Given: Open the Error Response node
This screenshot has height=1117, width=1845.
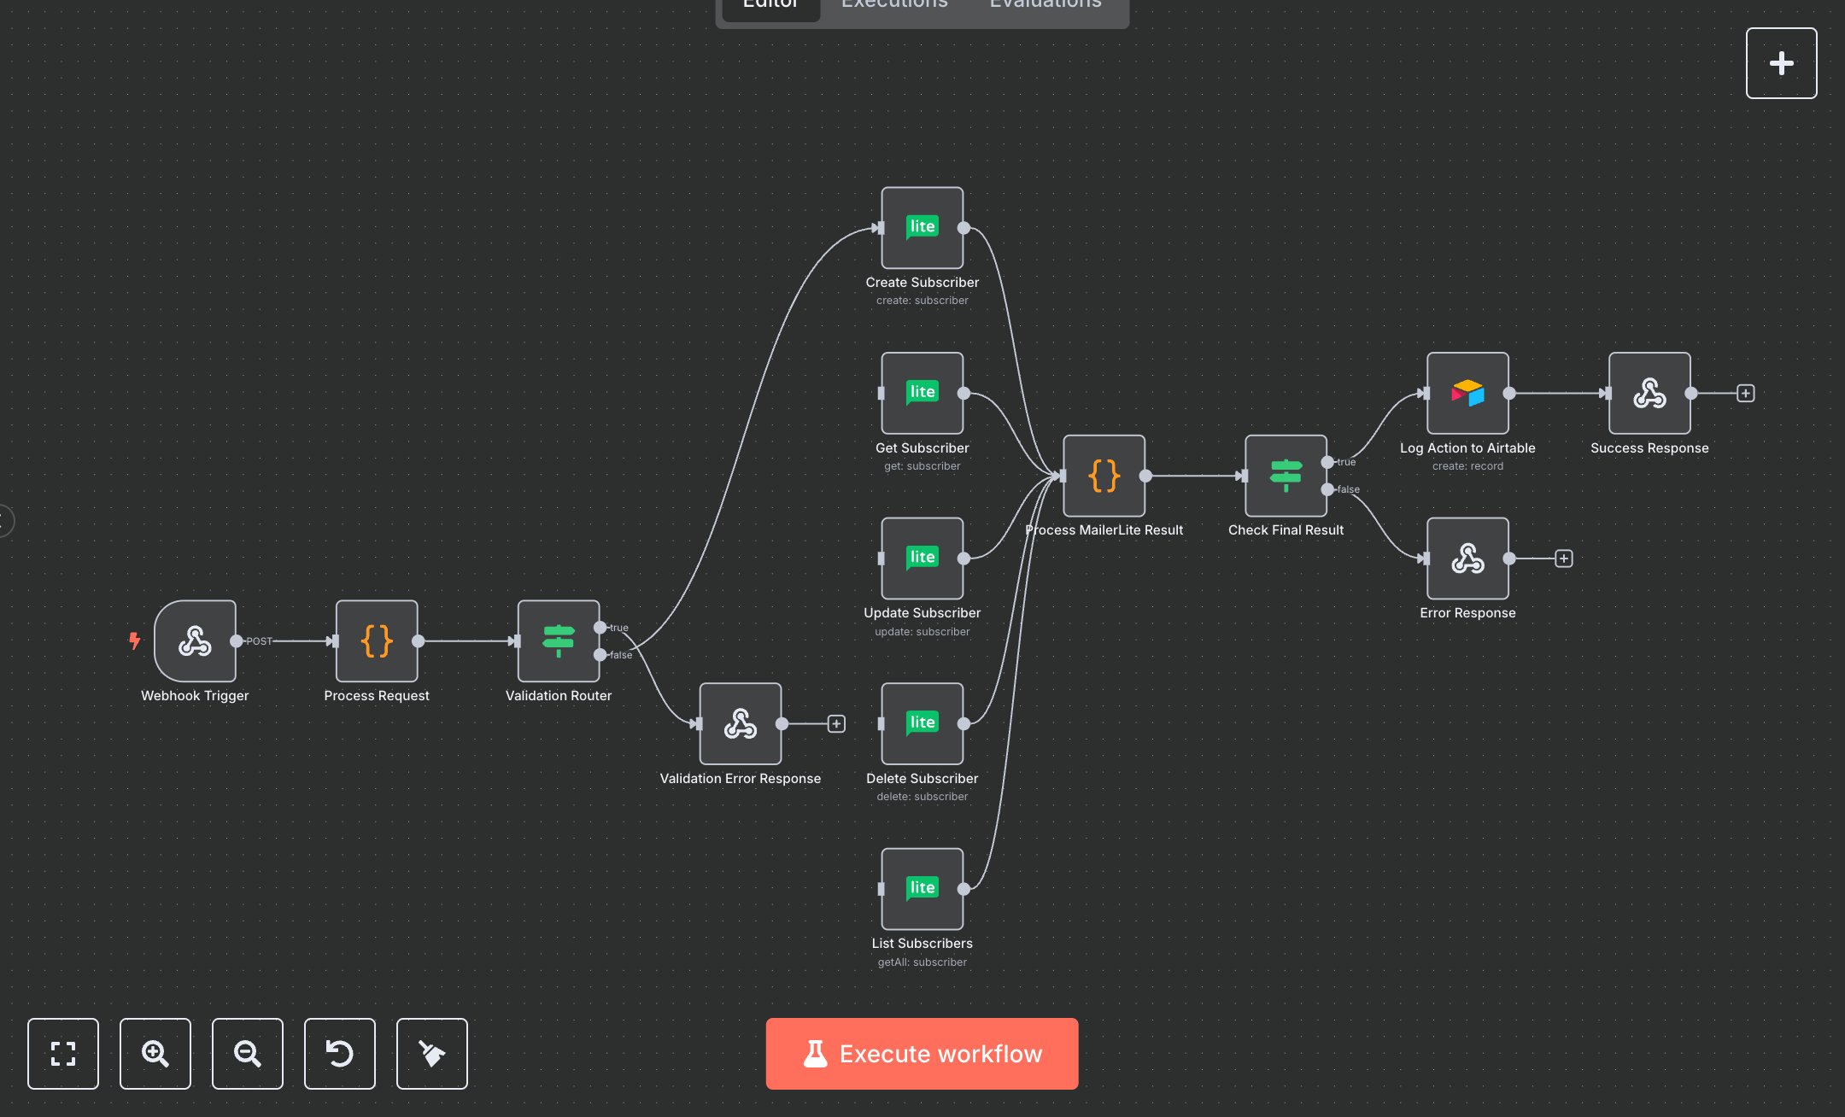Looking at the screenshot, I should (x=1467, y=559).
